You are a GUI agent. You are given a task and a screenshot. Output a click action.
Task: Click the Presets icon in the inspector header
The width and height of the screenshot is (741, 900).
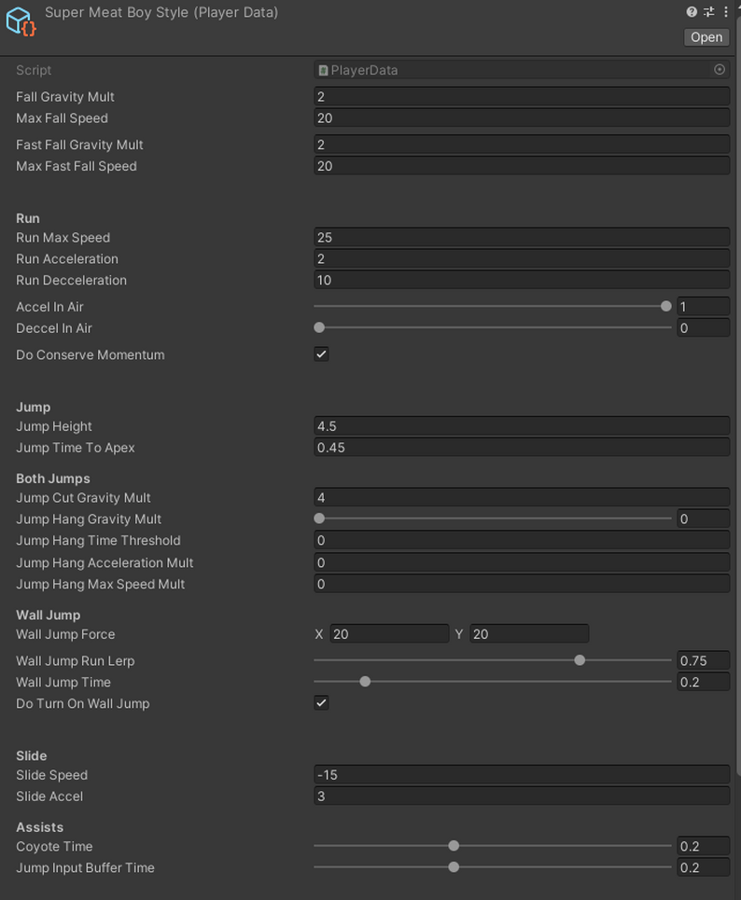[707, 11]
